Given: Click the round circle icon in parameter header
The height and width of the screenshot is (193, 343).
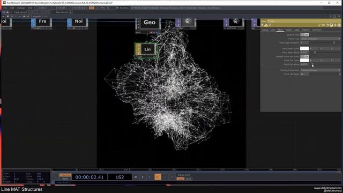Looking at the screenshot, I should tap(339, 25).
